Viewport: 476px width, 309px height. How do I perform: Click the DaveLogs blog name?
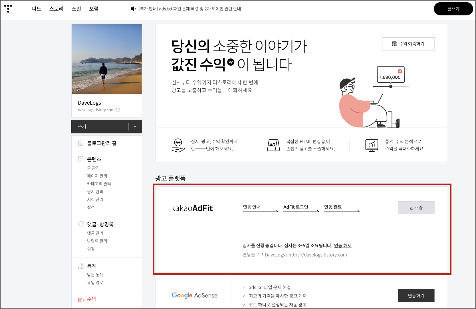(x=89, y=103)
